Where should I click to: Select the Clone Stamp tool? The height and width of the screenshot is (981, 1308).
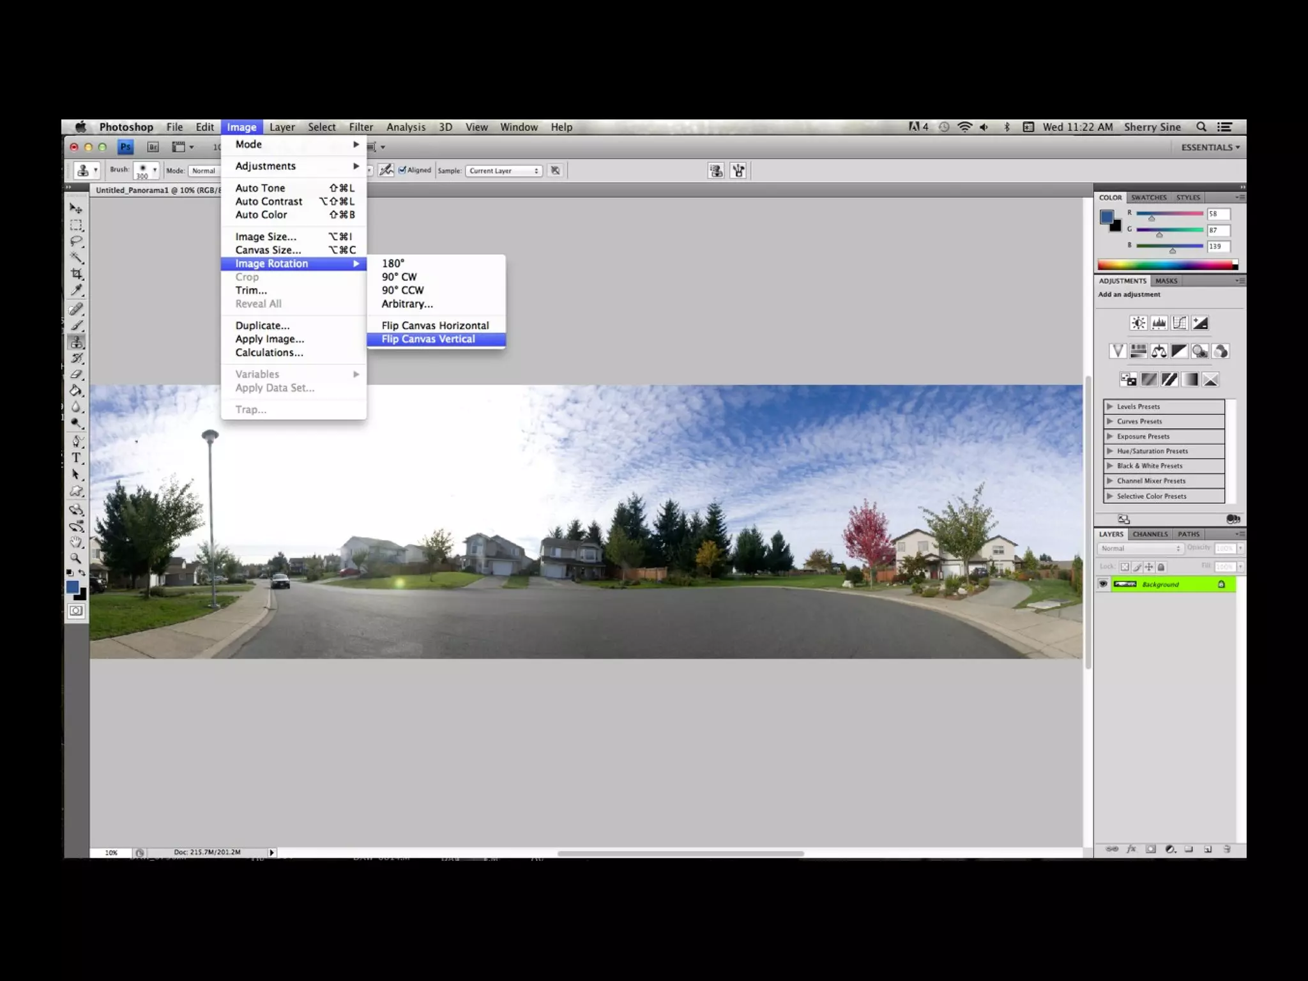(x=77, y=342)
